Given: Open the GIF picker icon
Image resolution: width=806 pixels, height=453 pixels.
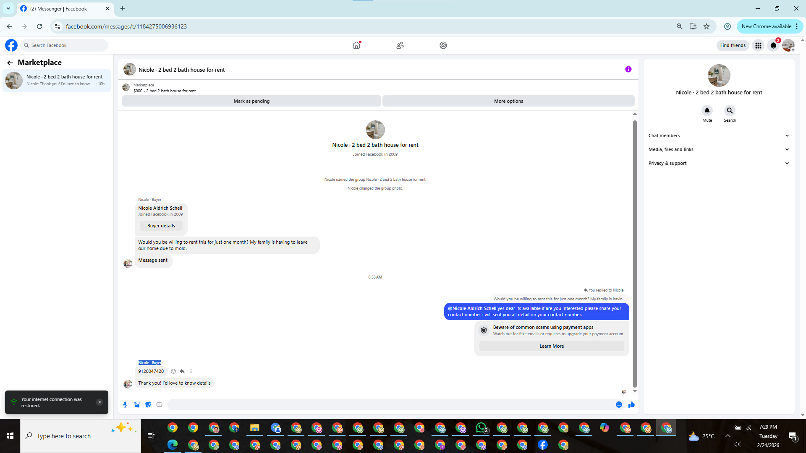Looking at the screenshot, I should [159, 404].
